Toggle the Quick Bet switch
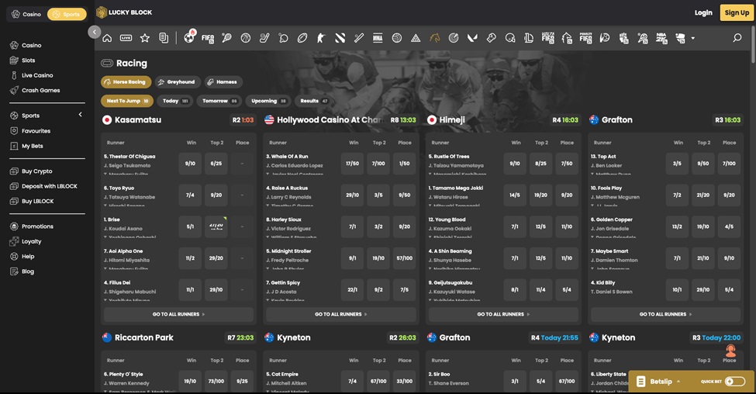Screen dimensions: 756x394 (734, 382)
